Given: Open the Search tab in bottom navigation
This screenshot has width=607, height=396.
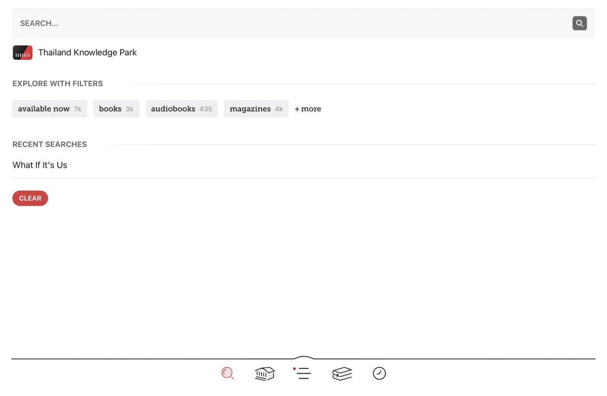Looking at the screenshot, I should coord(227,373).
